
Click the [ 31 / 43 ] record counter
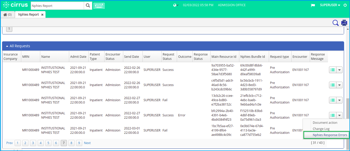[x=318, y=143]
